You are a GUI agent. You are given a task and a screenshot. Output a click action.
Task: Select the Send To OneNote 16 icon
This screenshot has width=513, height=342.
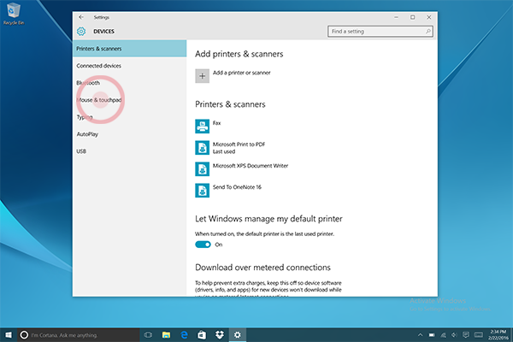pyautogui.click(x=202, y=191)
